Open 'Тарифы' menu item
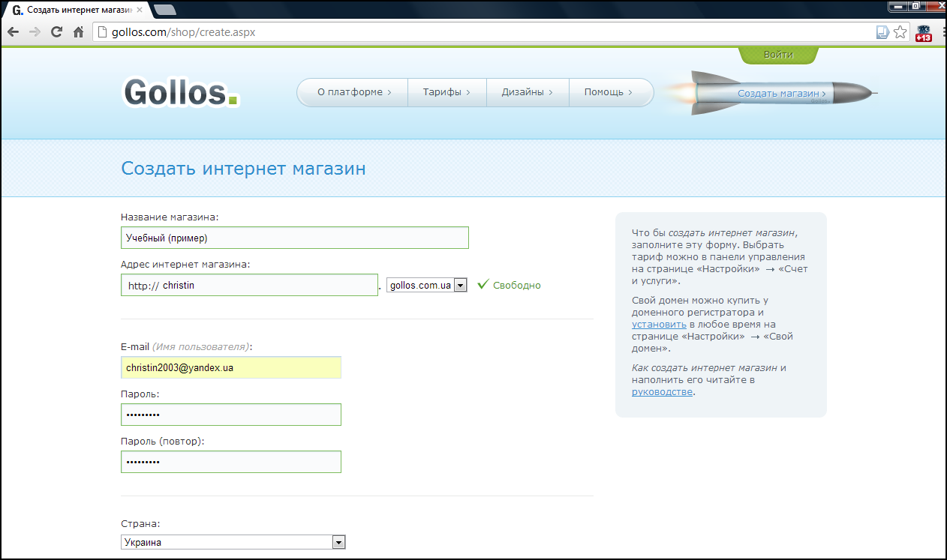 tap(446, 92)
